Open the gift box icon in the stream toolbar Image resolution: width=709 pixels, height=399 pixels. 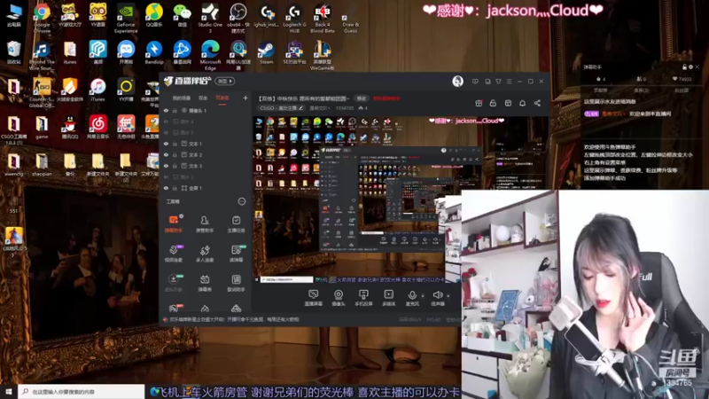479,103
